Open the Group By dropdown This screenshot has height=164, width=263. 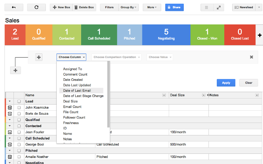point(128,8)
